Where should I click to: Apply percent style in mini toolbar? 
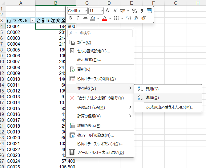tap(134, 11)
